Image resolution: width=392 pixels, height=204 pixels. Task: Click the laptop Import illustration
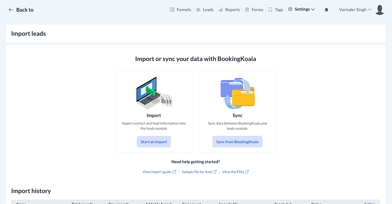coord(154,93)
